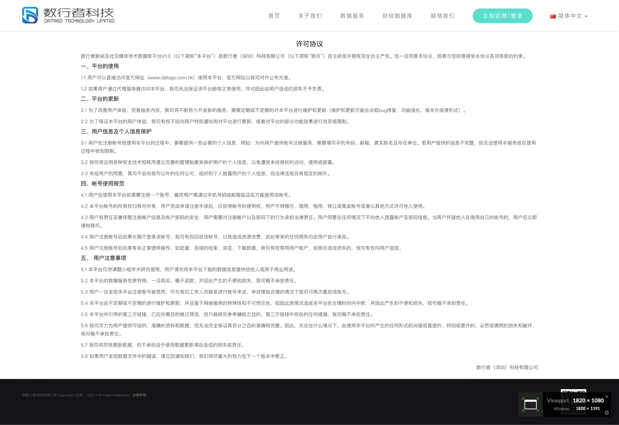Click the 许可协议 page title
Viewport: 619px width, 425px height.
click(309, 44)
